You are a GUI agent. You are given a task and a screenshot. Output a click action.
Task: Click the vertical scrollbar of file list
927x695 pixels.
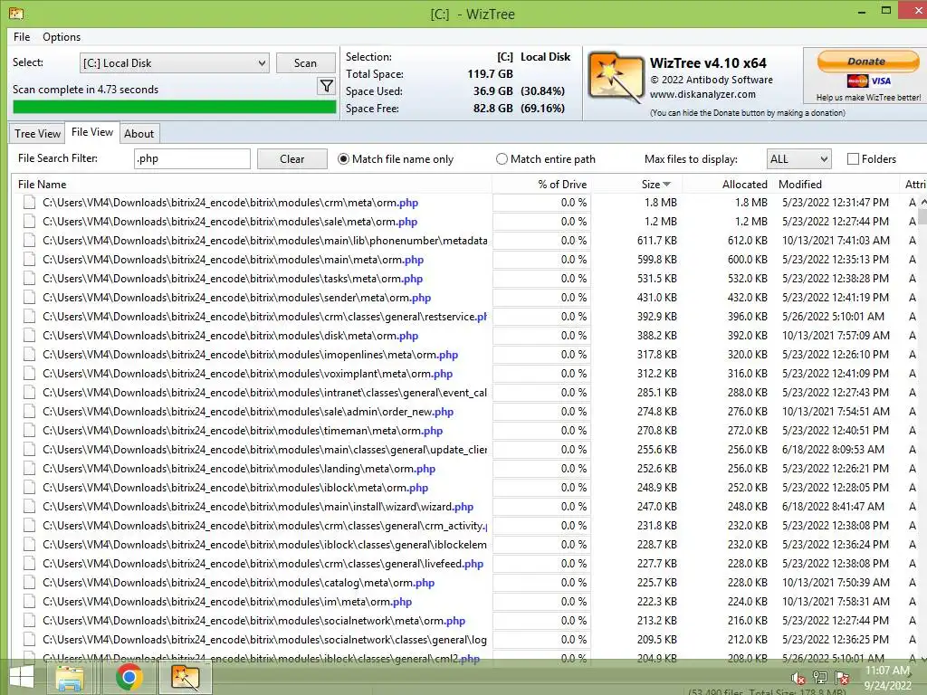922,430
